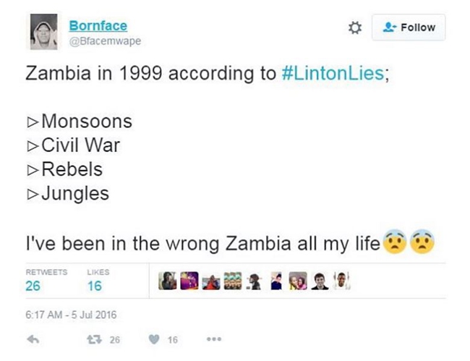Image resolution: width=470 pixels, height=361 pixels.
Task: Open the three-dot more options icon
Action: click(213, 339)
